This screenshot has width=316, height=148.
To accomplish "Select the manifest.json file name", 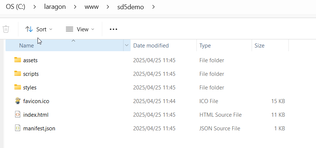I will tap(39, 128).
